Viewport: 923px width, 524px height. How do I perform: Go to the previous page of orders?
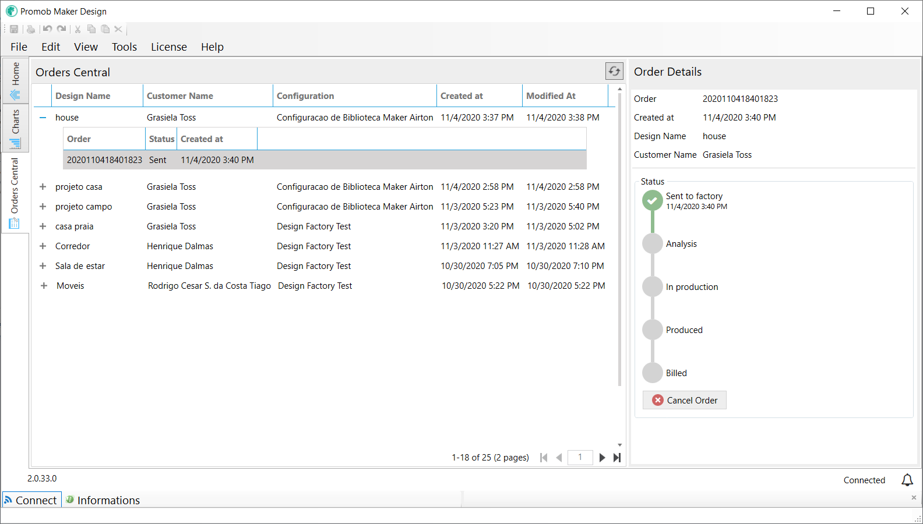pyautogui.click(x=559, y=458)
